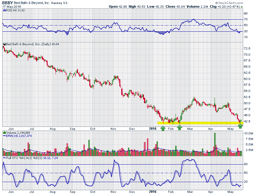
Task: Click the volume bars icon beside Volume 2,194,888
Action: point(5,133)
